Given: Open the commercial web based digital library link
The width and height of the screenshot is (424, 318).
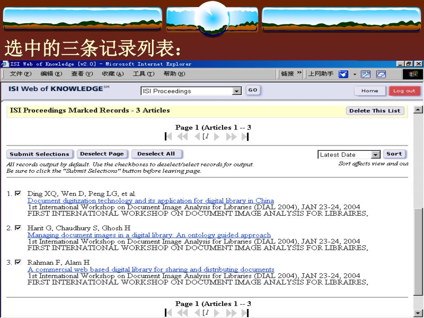Looking at the screenshot, I should point(151,269).
